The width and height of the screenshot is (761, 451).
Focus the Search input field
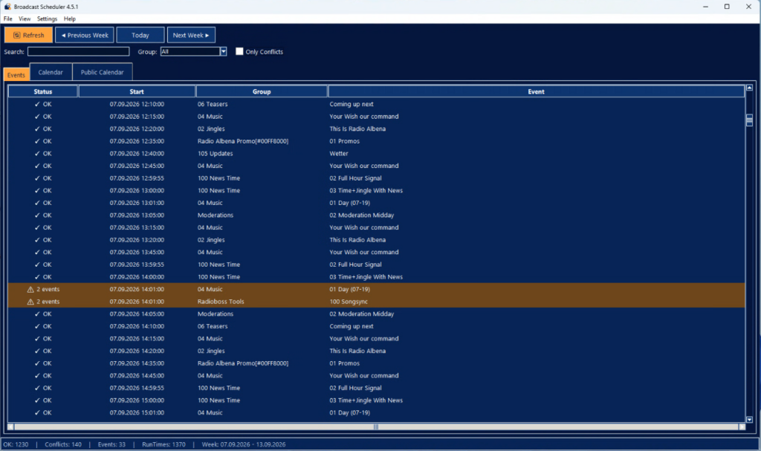click(x=79, y=51)
